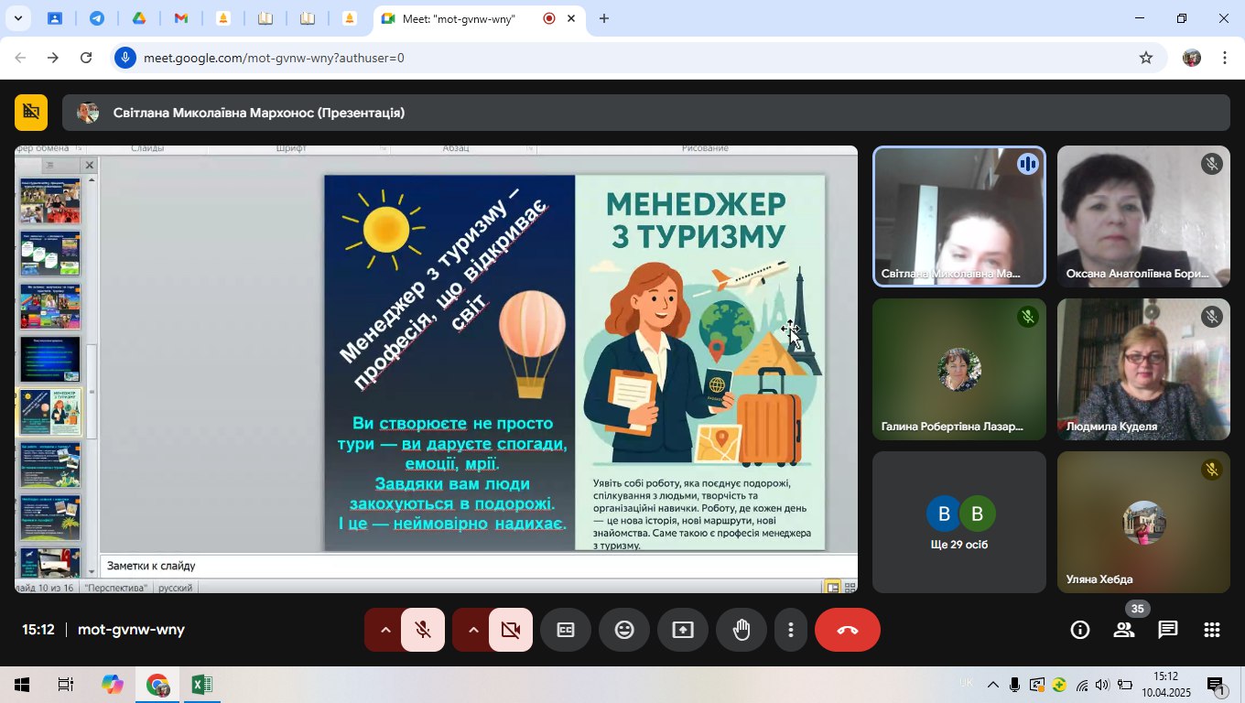Click the meet.google.com address bar URL
1245x703 pixels.
click(274, 58)
